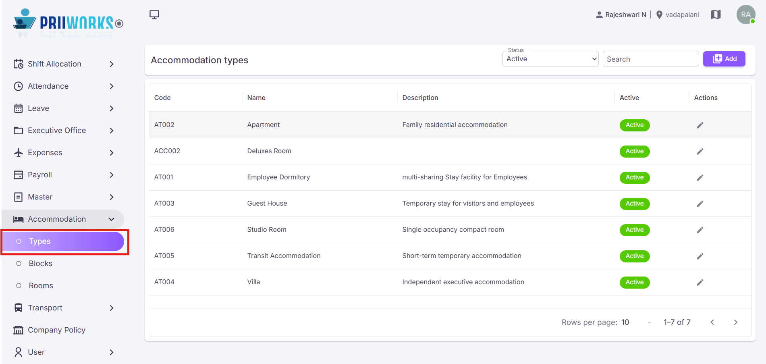This screenshot has height=364, width=766.
Task: Click the Add button
Action: (x=724, y=59)
